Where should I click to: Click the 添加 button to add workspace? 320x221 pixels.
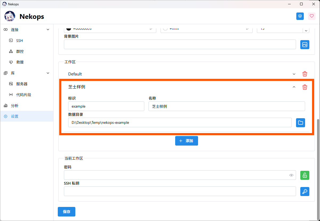[x=186, y=141]
